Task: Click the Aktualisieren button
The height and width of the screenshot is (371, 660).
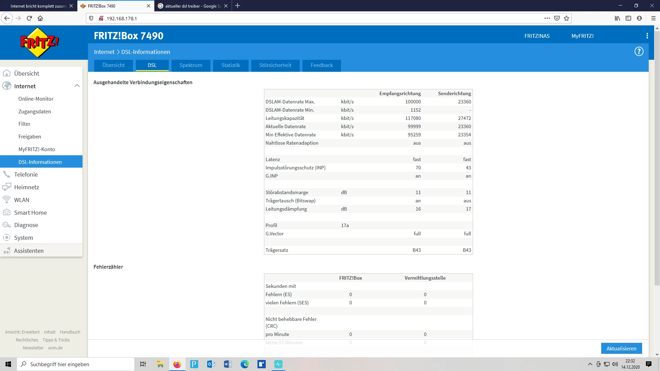Action: click(x=621, y=348)
